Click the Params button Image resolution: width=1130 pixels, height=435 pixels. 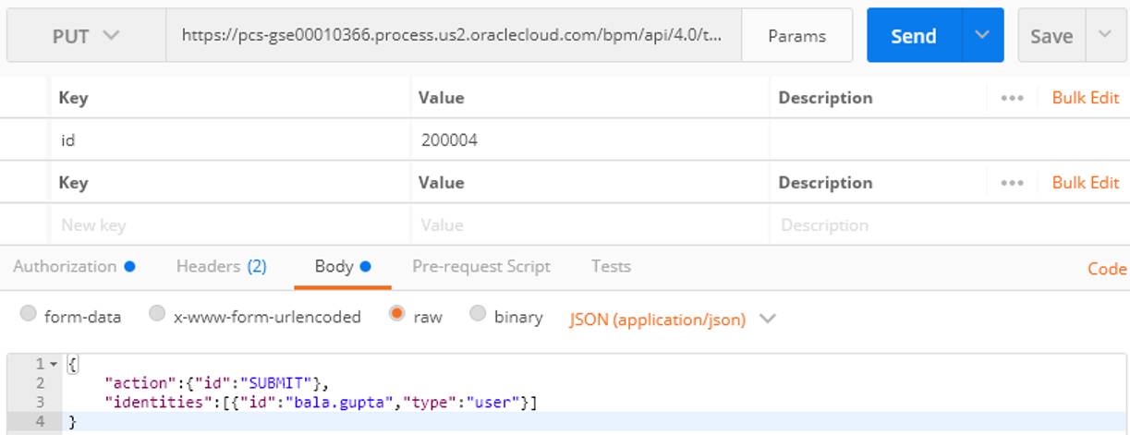click(796, 36)
